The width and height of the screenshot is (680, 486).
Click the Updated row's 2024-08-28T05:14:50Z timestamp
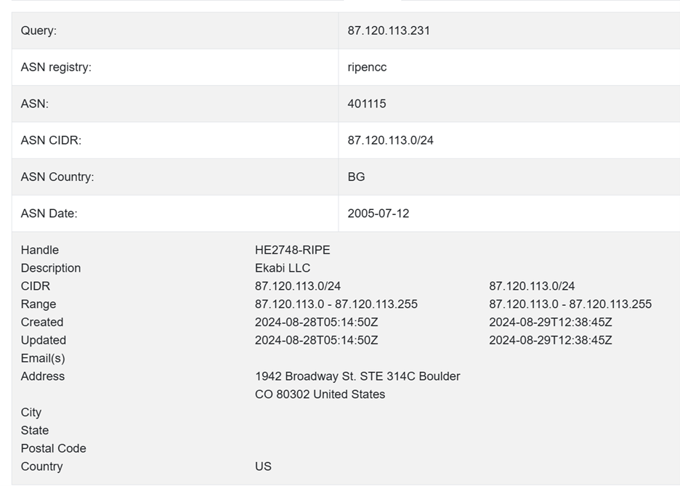316,340
